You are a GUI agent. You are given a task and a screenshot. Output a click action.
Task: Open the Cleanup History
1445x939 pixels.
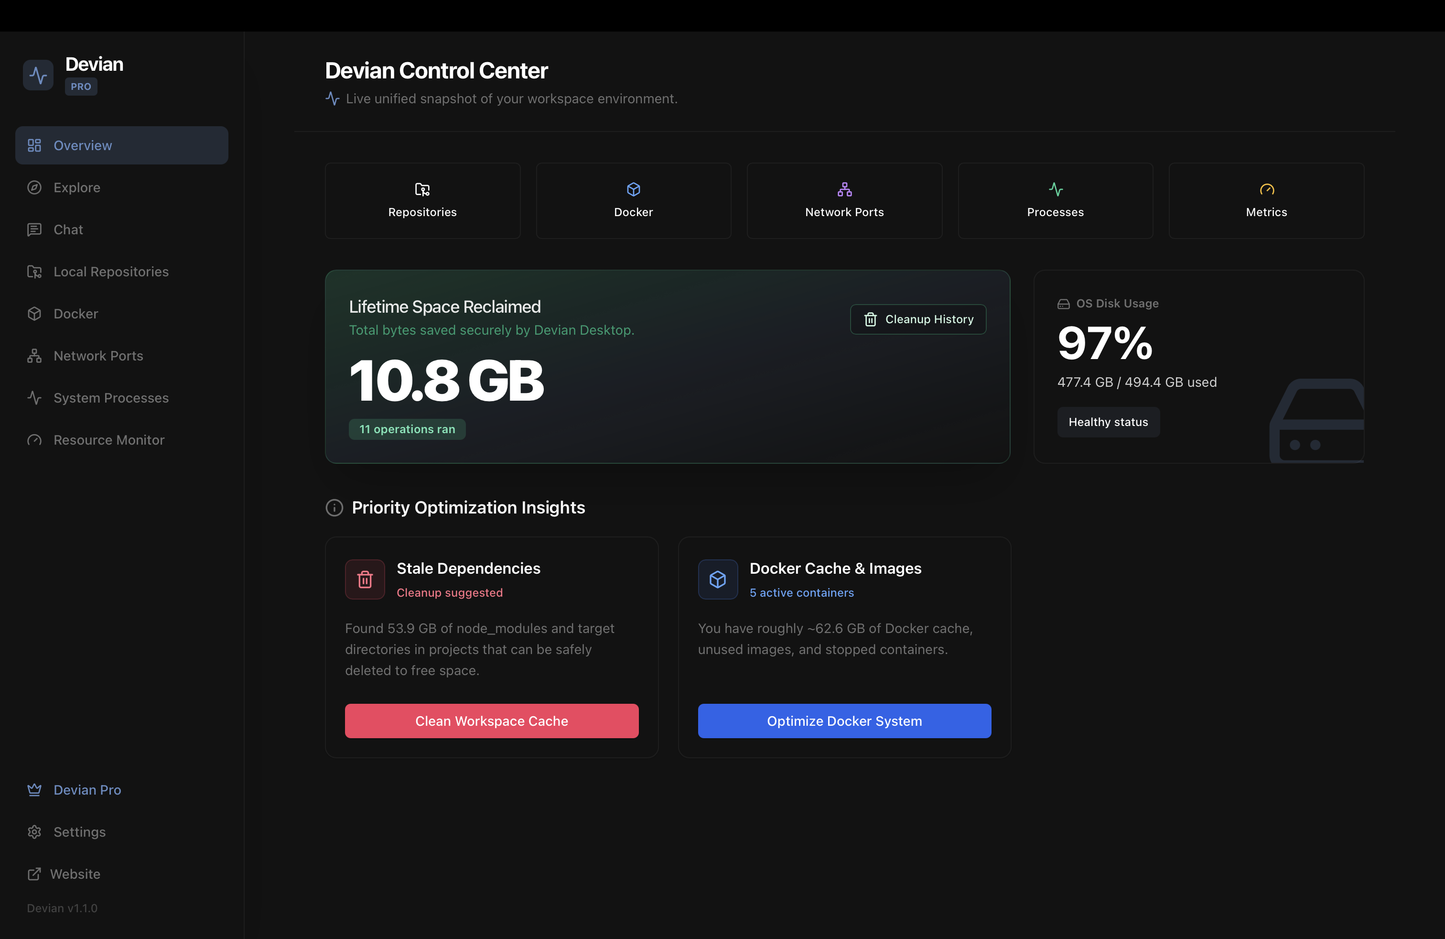pos(918,319)
